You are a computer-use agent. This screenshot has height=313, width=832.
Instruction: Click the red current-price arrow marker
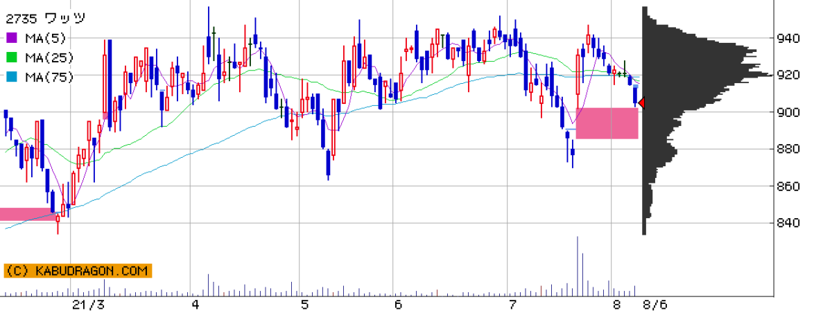642,103
